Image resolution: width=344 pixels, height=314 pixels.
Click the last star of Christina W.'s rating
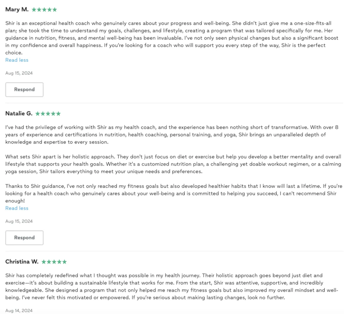click(64, 262)
